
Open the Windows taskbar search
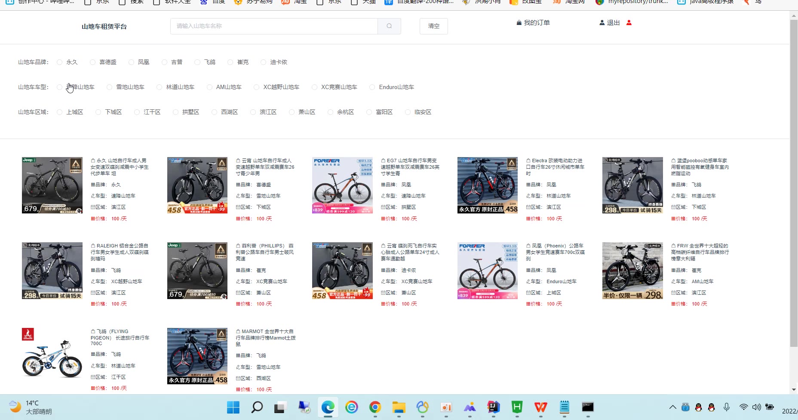click(257, 407)
